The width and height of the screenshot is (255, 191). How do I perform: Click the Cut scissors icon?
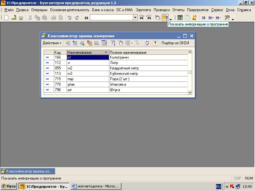(30, 18)
